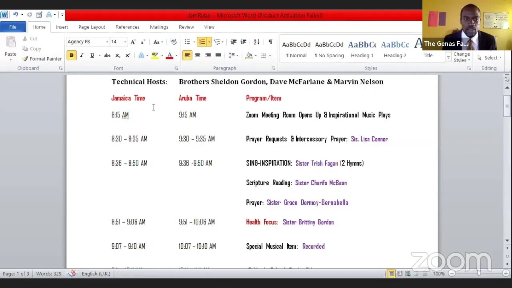This screenshot has width=512, height=288.
Task: Click the Shrink Font icon
Action: click(143, 42)
